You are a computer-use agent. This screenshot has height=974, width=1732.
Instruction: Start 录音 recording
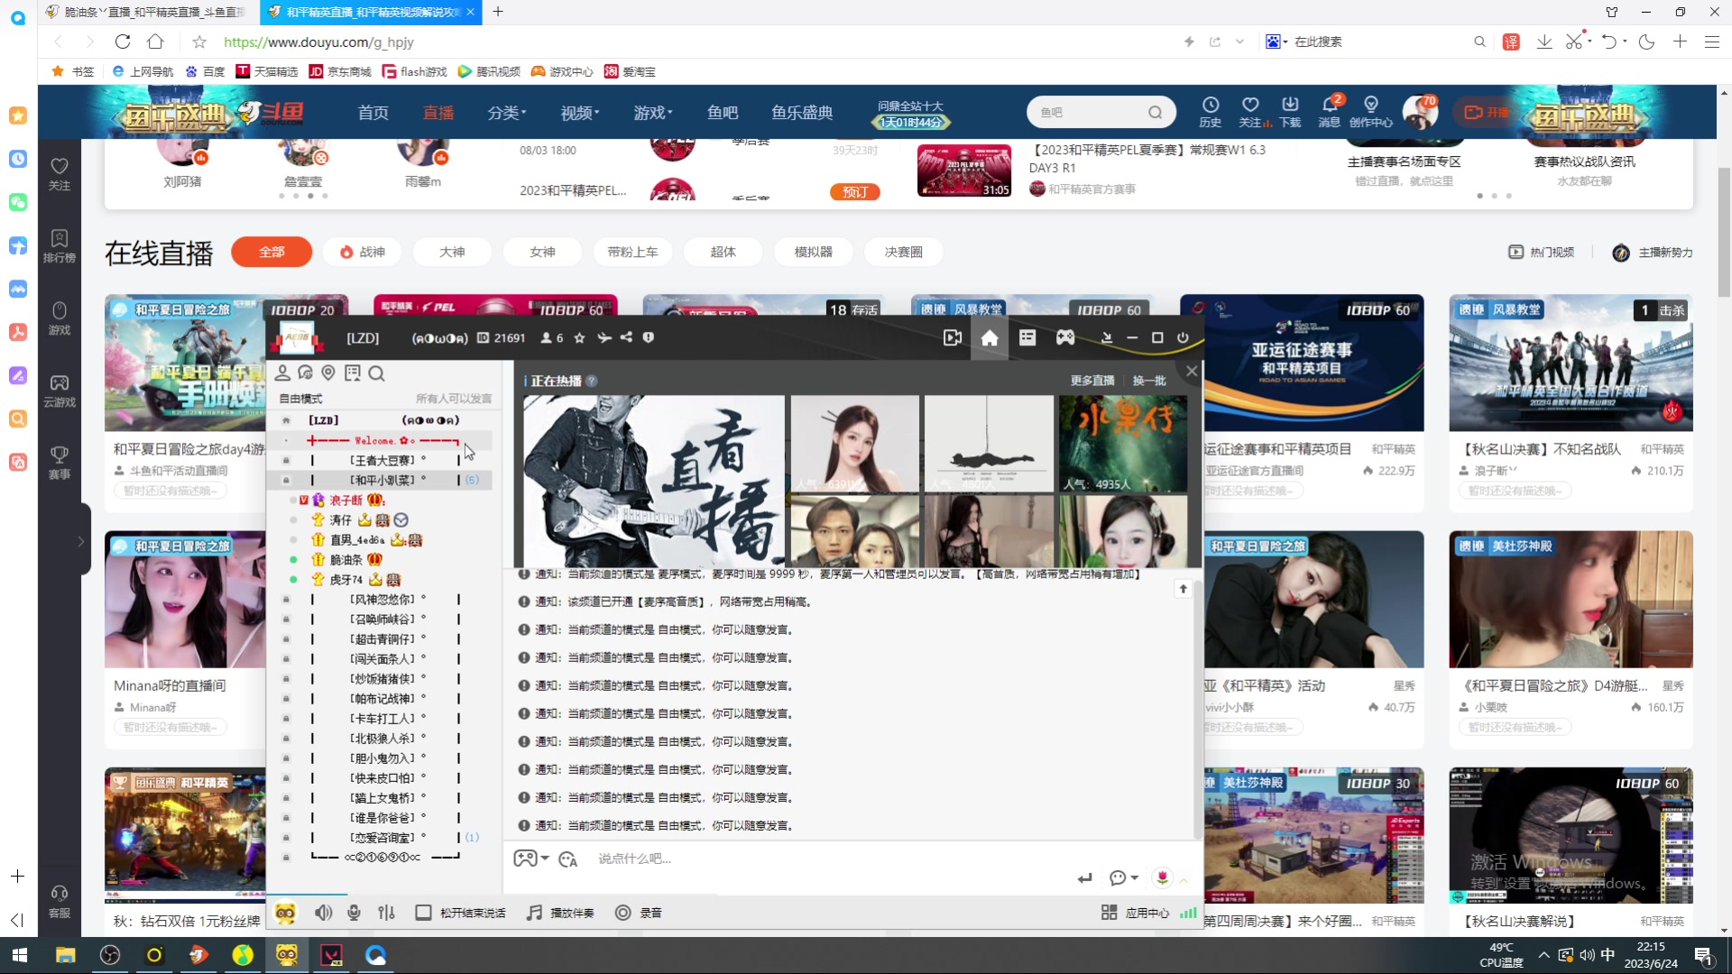tap(639, 913)
